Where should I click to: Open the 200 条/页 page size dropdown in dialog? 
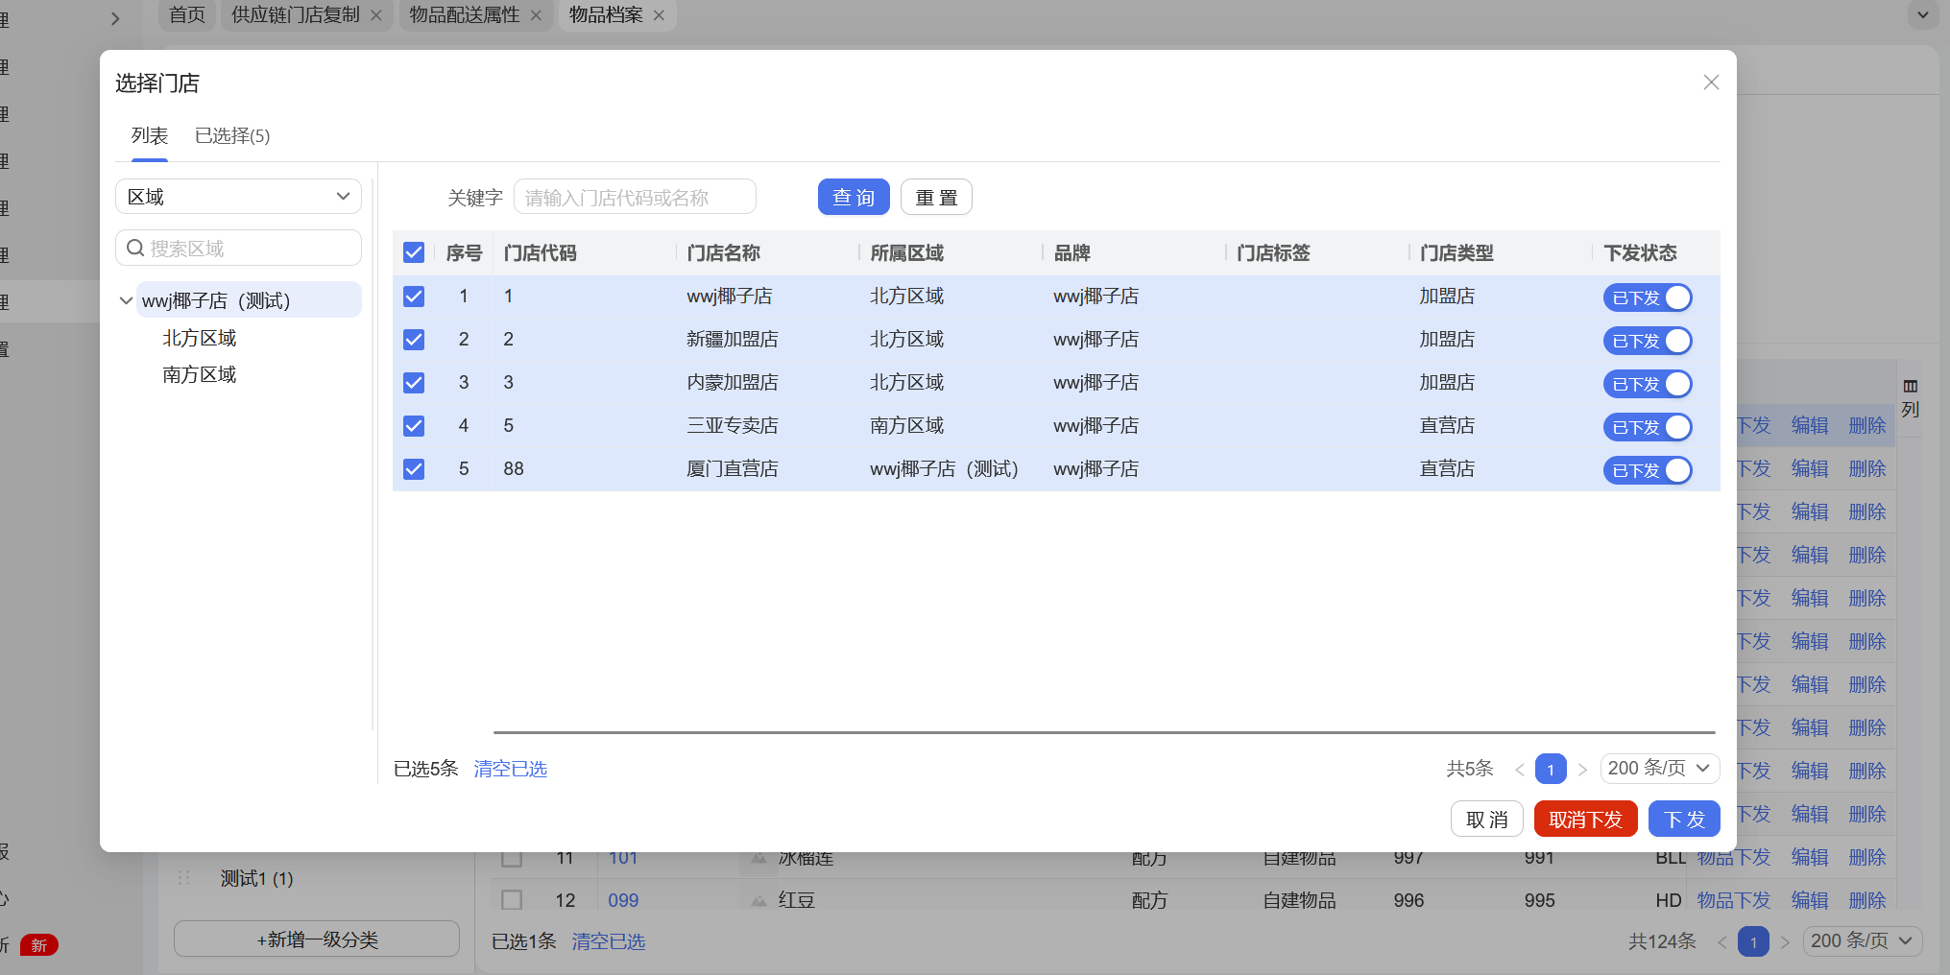tap(1658, 769)
